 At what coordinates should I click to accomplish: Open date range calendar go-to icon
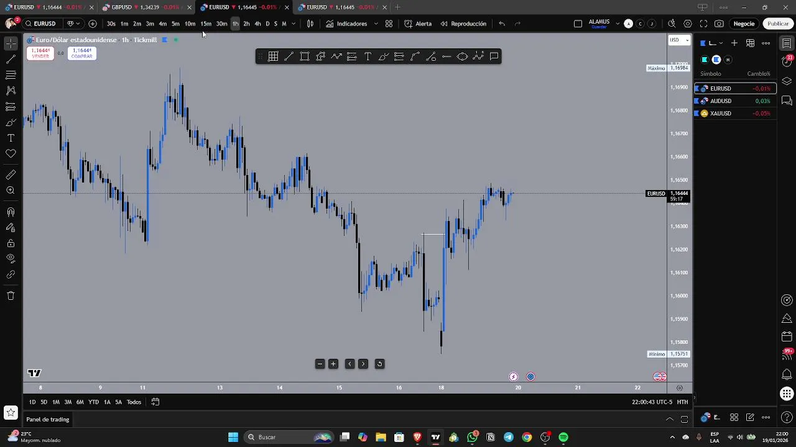coord(155,402)
